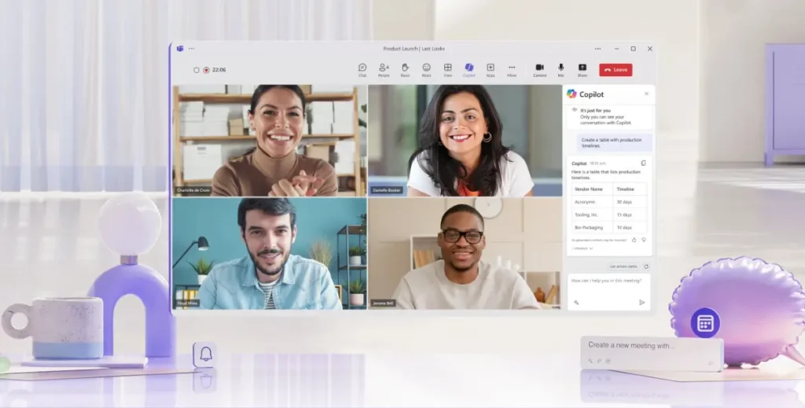Click the Copilot logo in panel header
Image resolution: width=805 pixels, height=408 pixels.
pyautogui.click(x=572, y=94)
